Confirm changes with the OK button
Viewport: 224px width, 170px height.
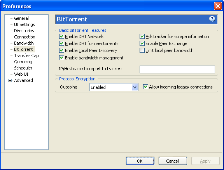(x=140, y=161)
